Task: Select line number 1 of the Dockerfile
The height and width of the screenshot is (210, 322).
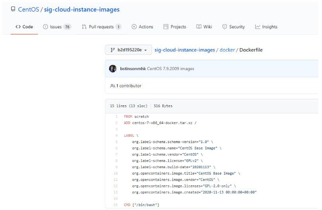Action: (x=117, y=117)
